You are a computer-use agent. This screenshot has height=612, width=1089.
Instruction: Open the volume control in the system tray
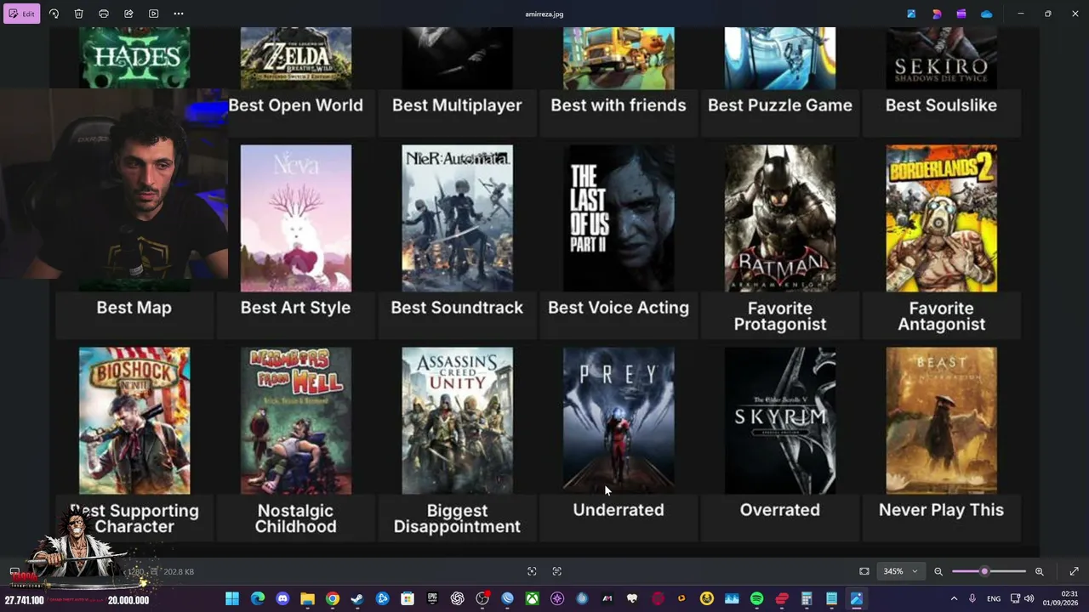1029,598
